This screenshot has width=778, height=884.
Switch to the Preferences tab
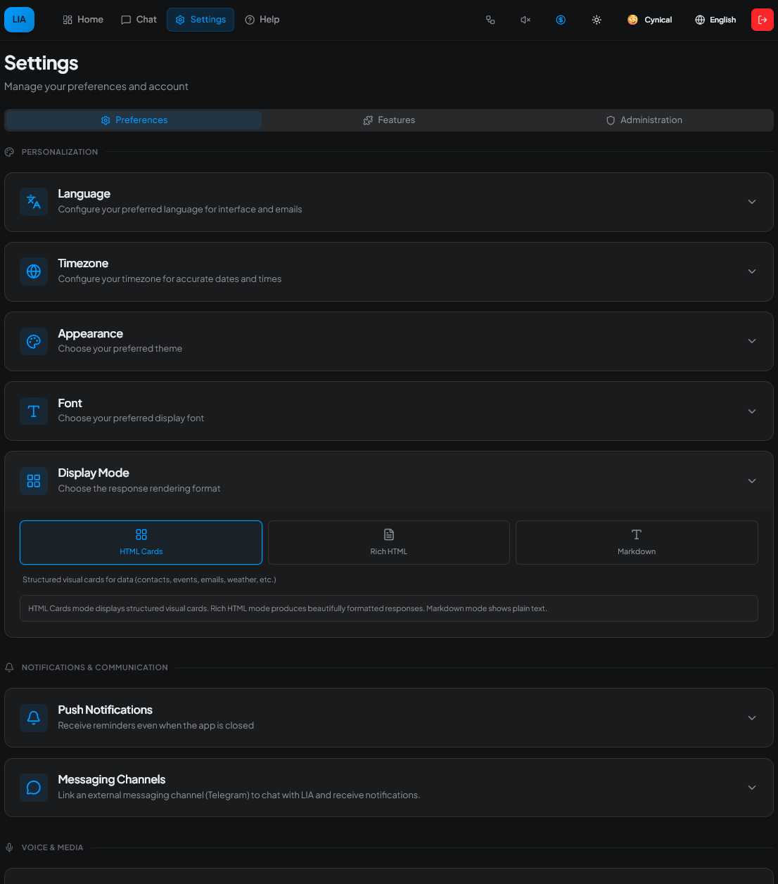(134, 120)
